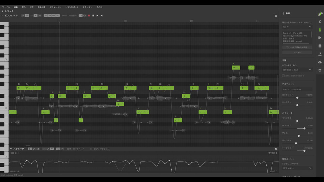Swap EDIT and DISP parameters arrow icon
The height and width of the screenshot is (182, 324).
click(91, 149)
